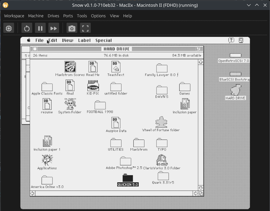Reset the emulated machine
This screenshot has height=211, width=270.
click(x=27, y=28)
